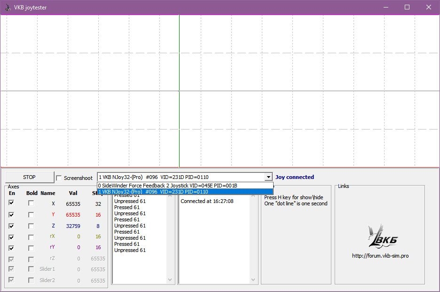The height and width of the screenshot is (292, 440).
Task: Click the 'Joy connected' status text
Action: pos(295,177)
